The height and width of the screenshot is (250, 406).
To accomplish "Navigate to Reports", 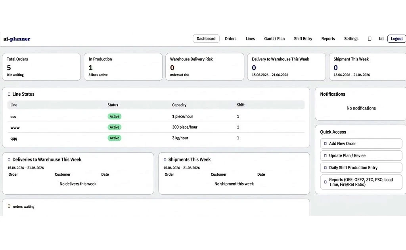I will (x=328, y=38).
